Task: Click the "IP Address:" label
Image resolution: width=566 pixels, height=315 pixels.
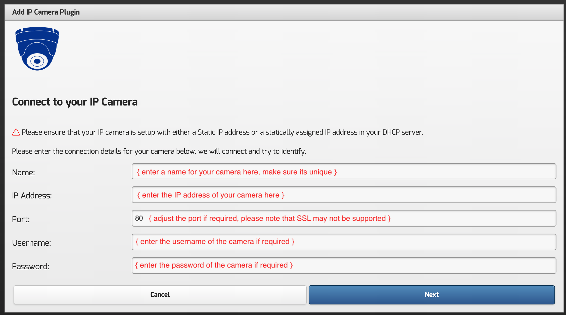Action: [x=32, y=196]
